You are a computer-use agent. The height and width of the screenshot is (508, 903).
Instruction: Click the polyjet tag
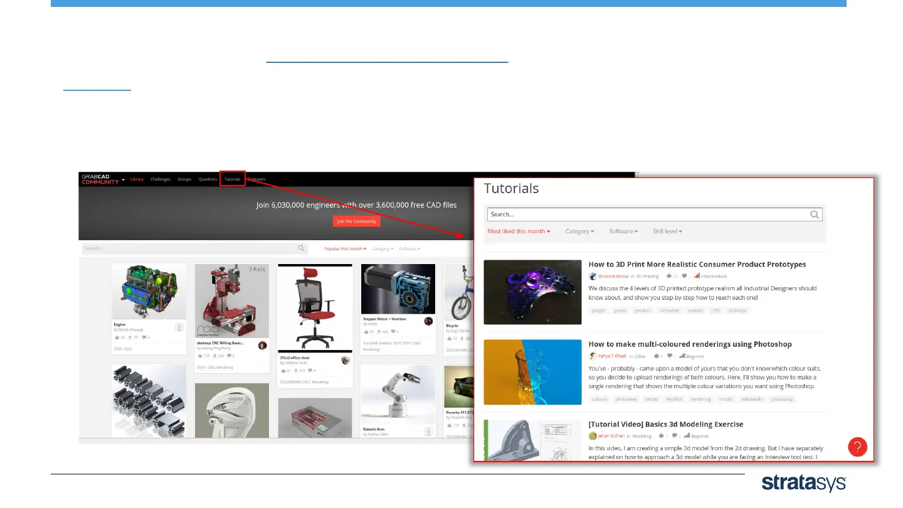tap(599, 310)
